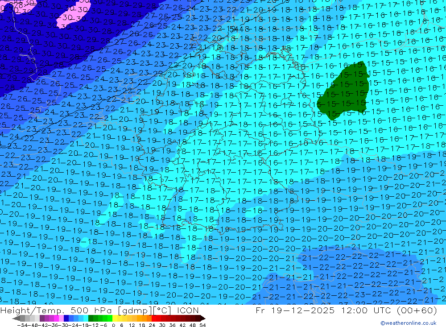Image resolution: width=446 pixels, height=327 pixels.
Task: Click the "(00+60)" forecast hour label
Action: pyautogui.click(x=417, y=310)
